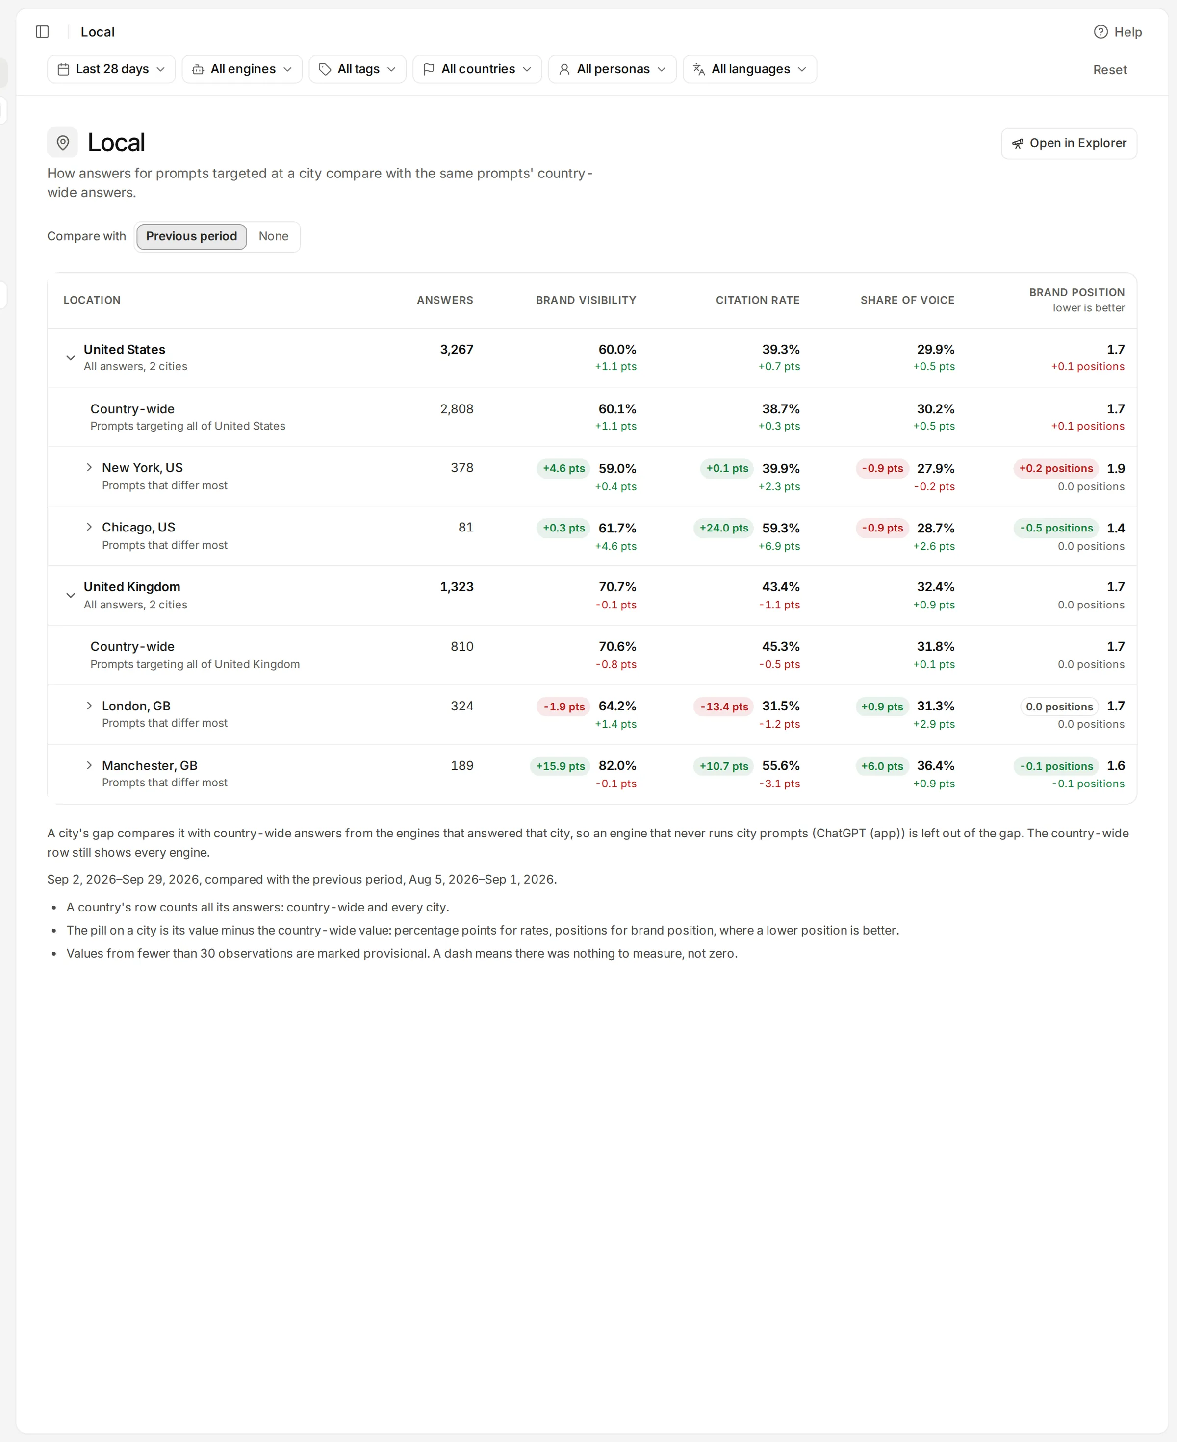
Task: Click the Brand Visibility column header
Action: (586, 301)
